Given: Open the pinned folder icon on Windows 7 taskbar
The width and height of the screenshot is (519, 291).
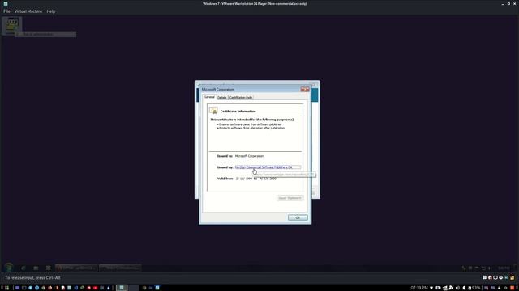Looking at the screenshot, I should pyautogui.click(x=36, y=268).
